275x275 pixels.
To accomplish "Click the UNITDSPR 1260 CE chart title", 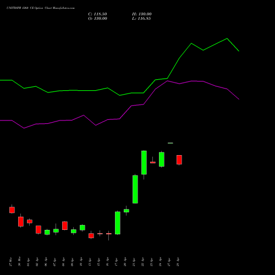I will point(41,8).
